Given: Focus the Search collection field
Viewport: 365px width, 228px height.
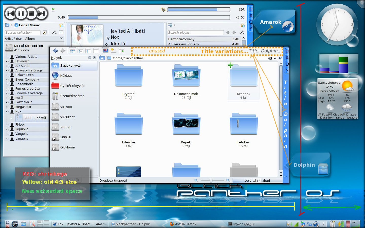Looking at the screenshot, I should coord(23,32).
